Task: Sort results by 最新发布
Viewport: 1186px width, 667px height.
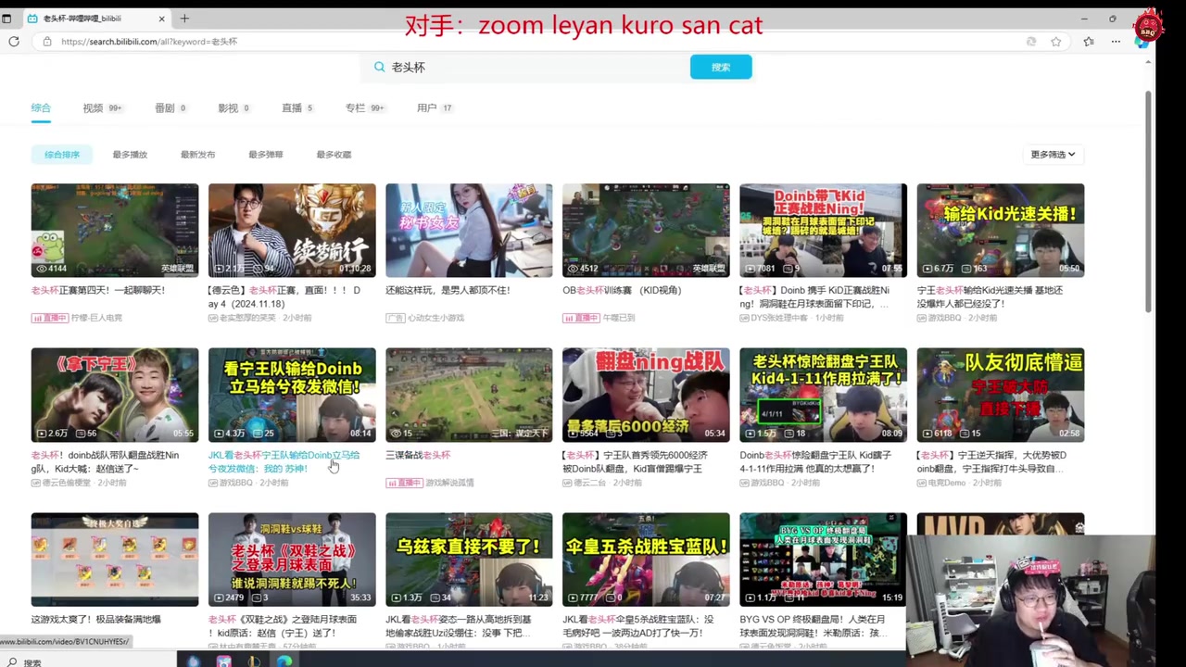Action: tap(197, 155)
